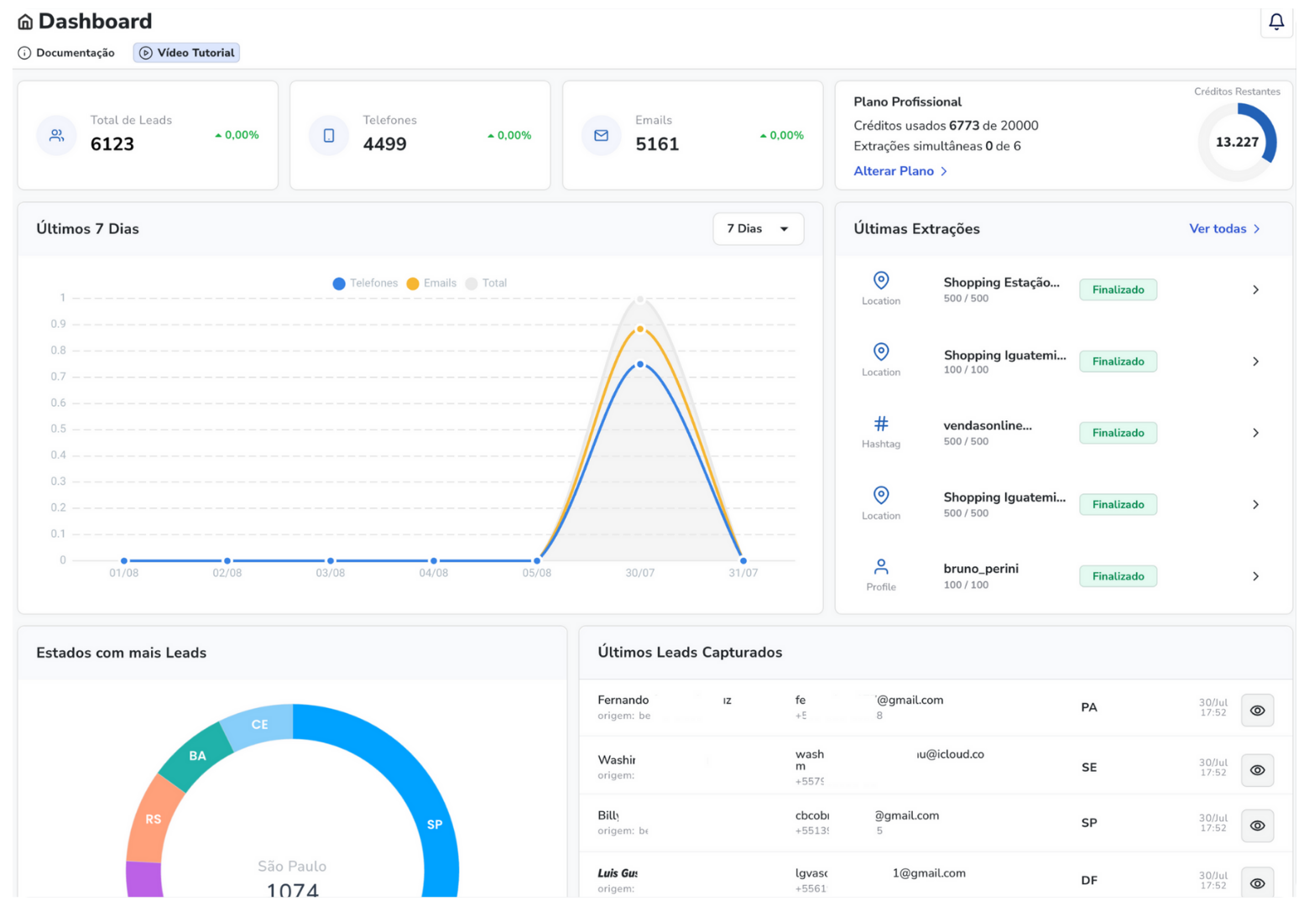1309x906 pixels.
Task: Open the notifications bell
Action: [x=1275, y=22]
